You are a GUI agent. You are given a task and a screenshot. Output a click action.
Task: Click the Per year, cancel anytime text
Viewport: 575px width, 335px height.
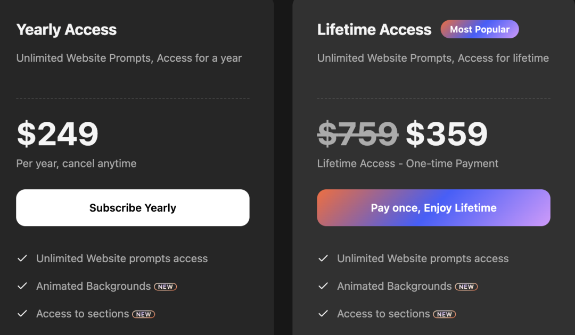point(76,164)
